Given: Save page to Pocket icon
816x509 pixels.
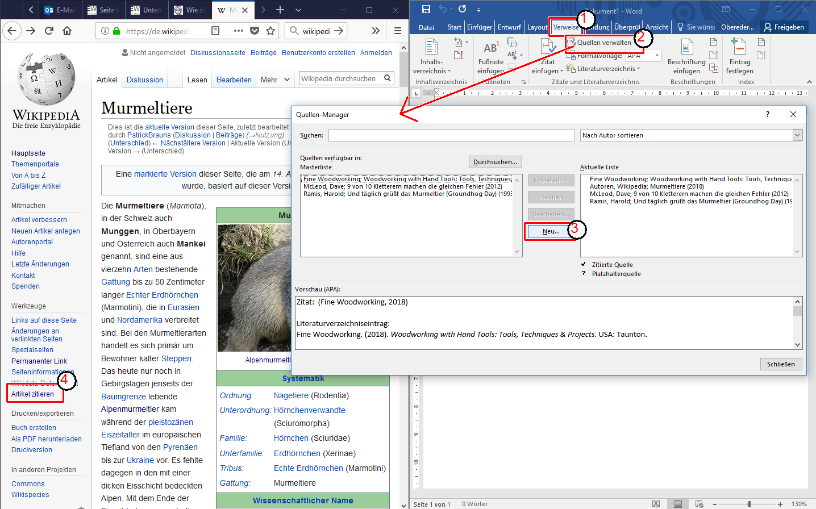Looking at the screenshot, I should tap(255, 31).
